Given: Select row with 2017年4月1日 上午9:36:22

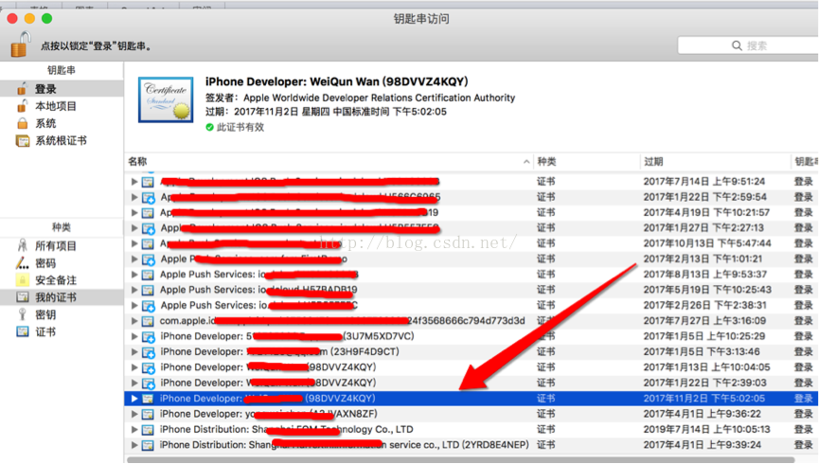Looking at the screenshot, I should point(472,414).
